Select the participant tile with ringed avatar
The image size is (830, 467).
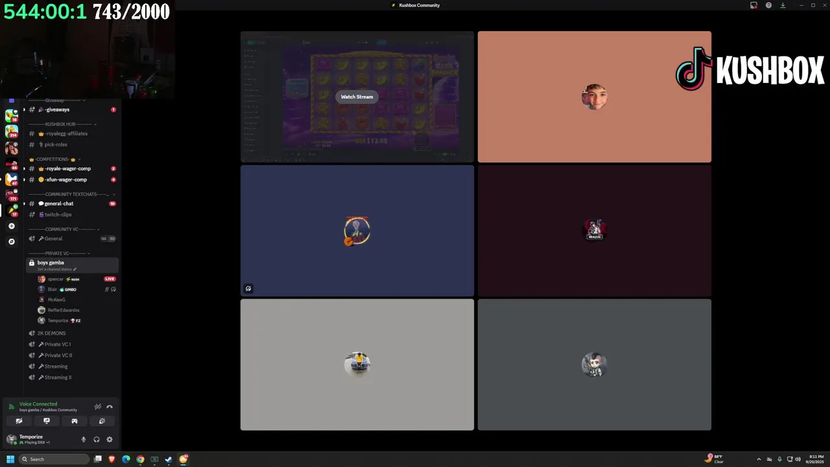tap(357, 231)
